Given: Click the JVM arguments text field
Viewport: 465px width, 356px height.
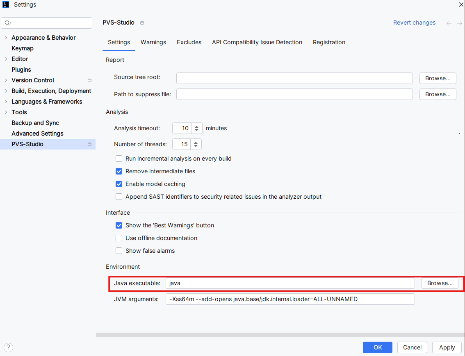Looking at the screenshot, I should click(290, 299).
